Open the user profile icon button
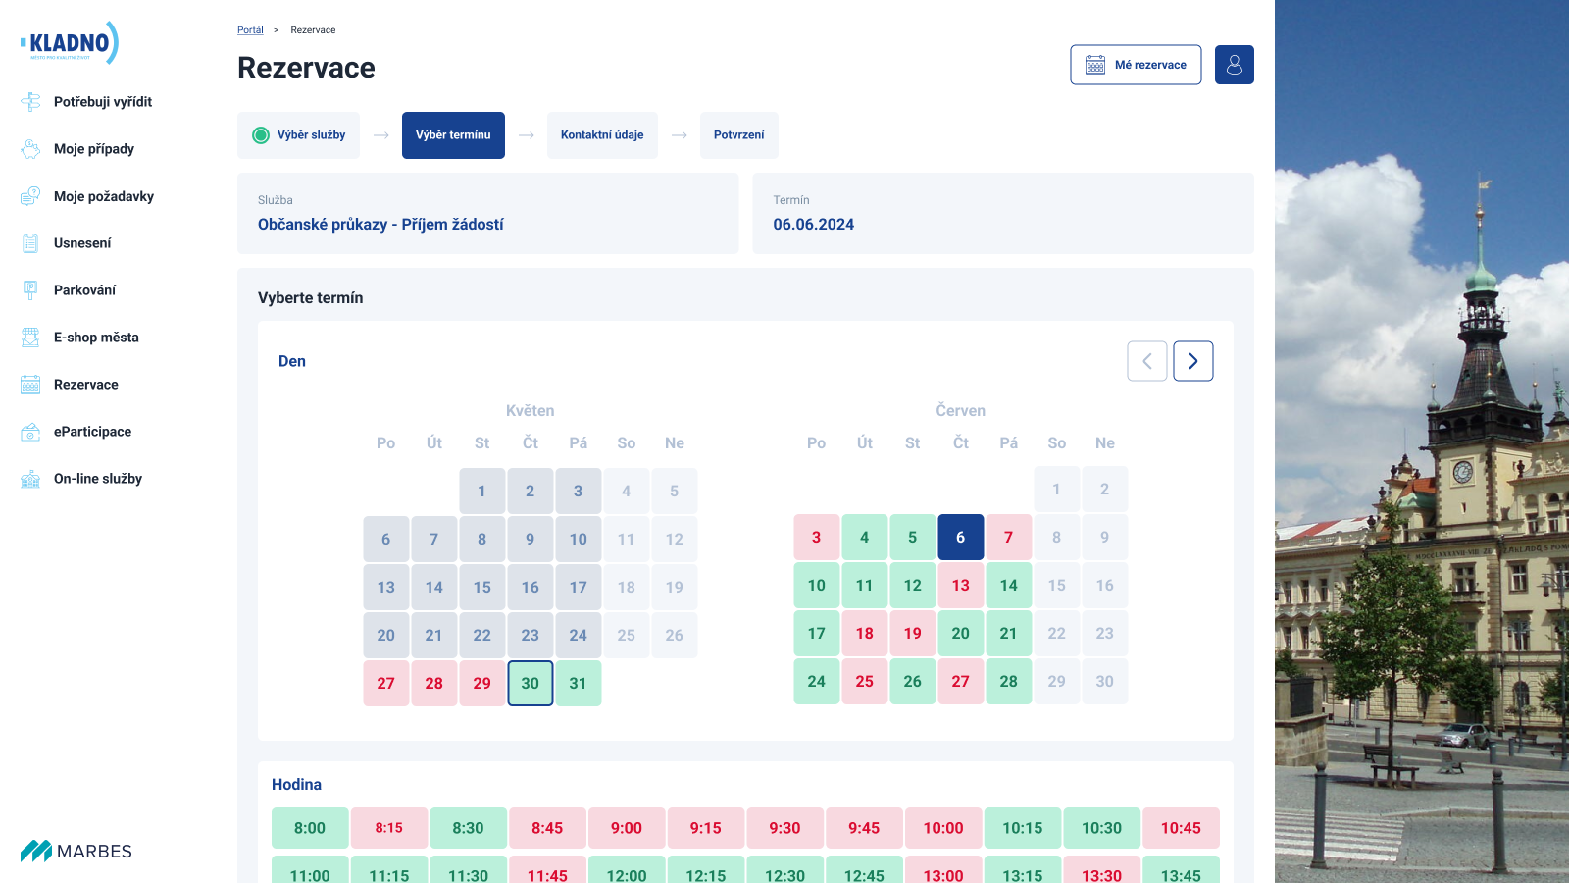 coord(1234,65)
